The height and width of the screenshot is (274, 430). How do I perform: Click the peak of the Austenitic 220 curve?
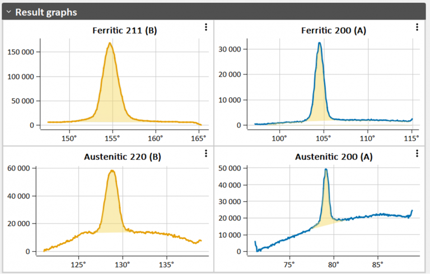coord(113,171)
